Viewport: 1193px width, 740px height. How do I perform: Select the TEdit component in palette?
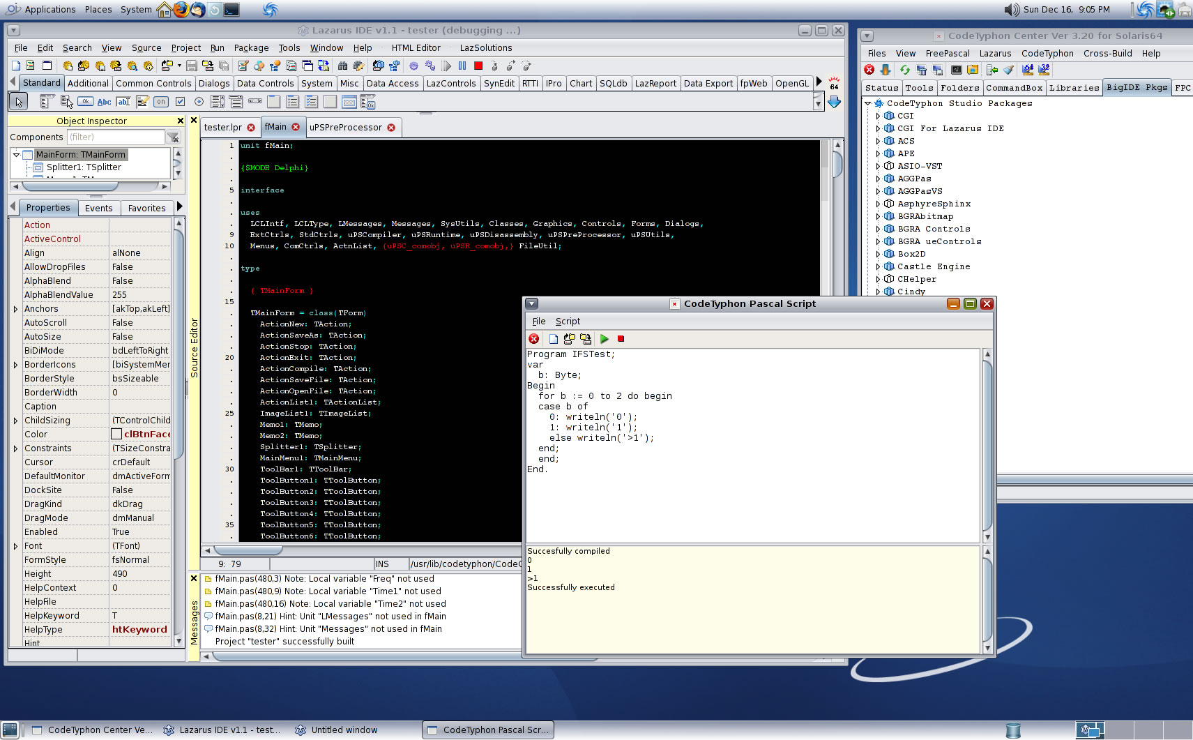point(123,102)
